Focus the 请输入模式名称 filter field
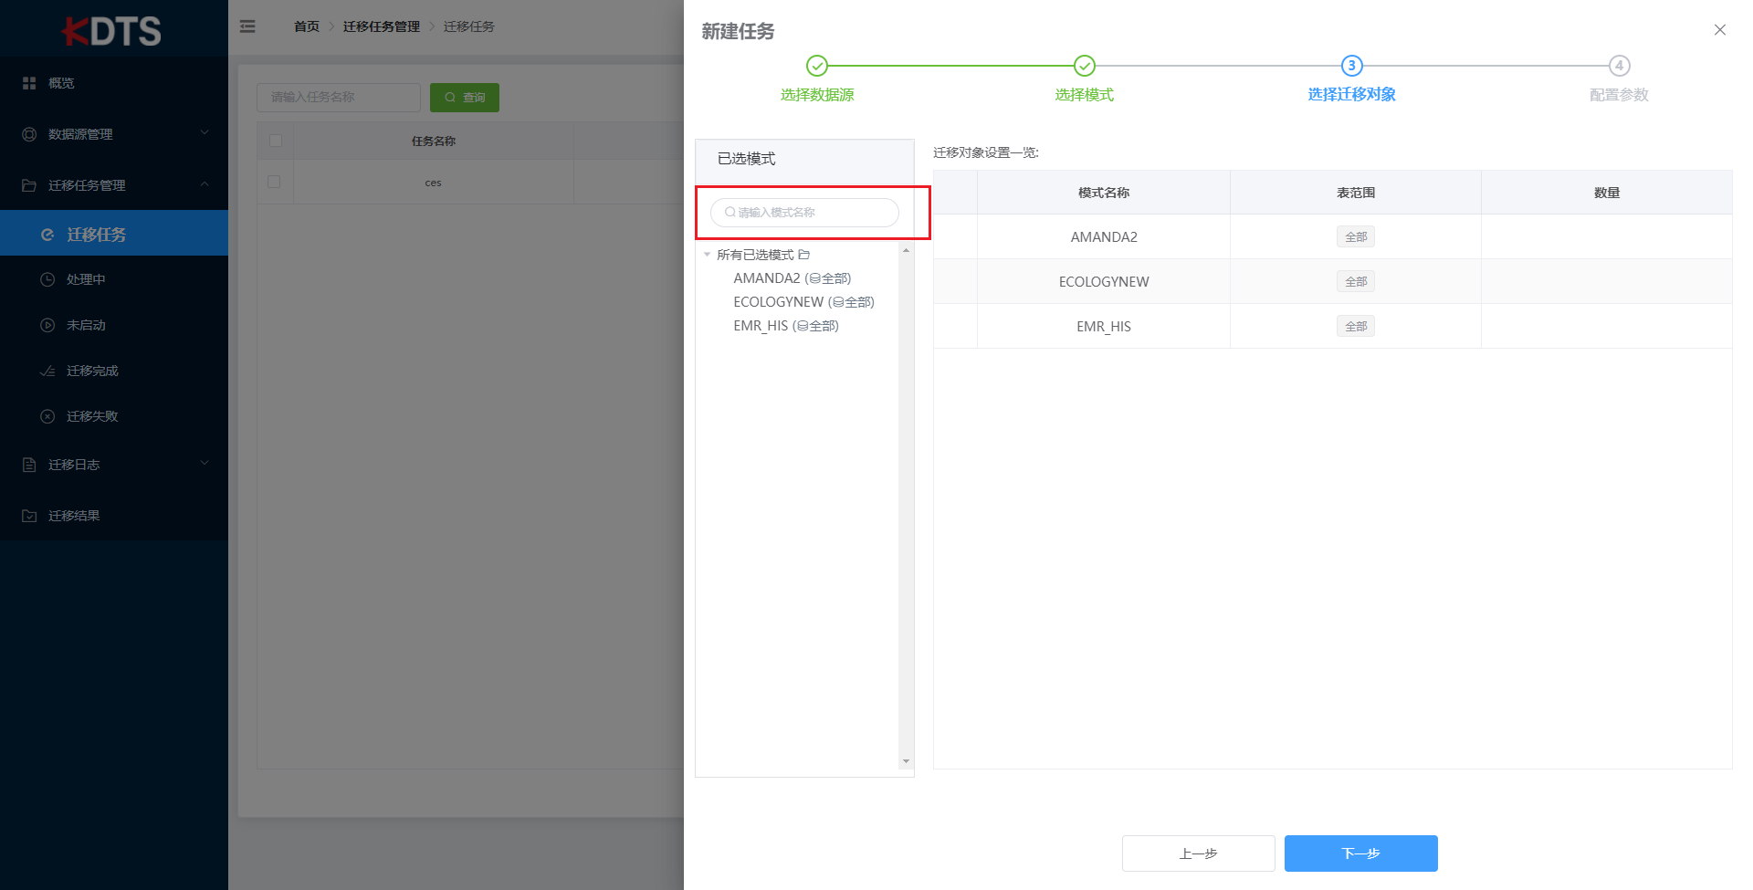This screenshot has height=890, width=1753. coord(804,213)
